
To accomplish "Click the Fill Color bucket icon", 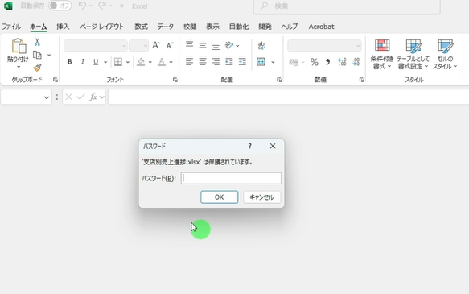I will (141, 62).
